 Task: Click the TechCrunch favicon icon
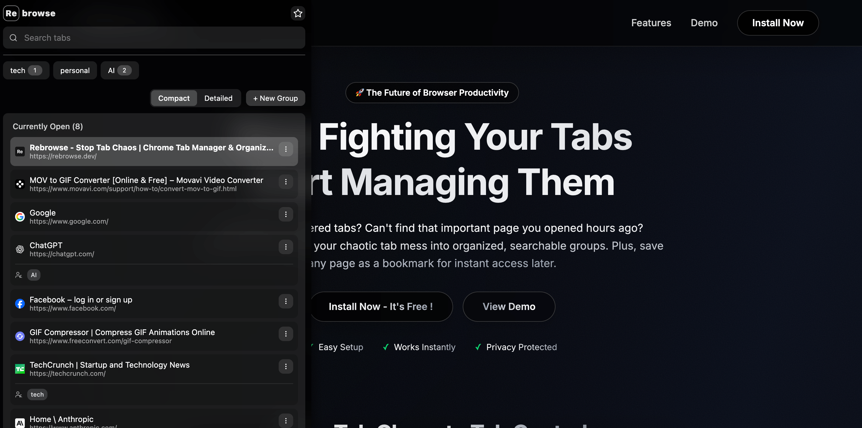pos(20,369)
